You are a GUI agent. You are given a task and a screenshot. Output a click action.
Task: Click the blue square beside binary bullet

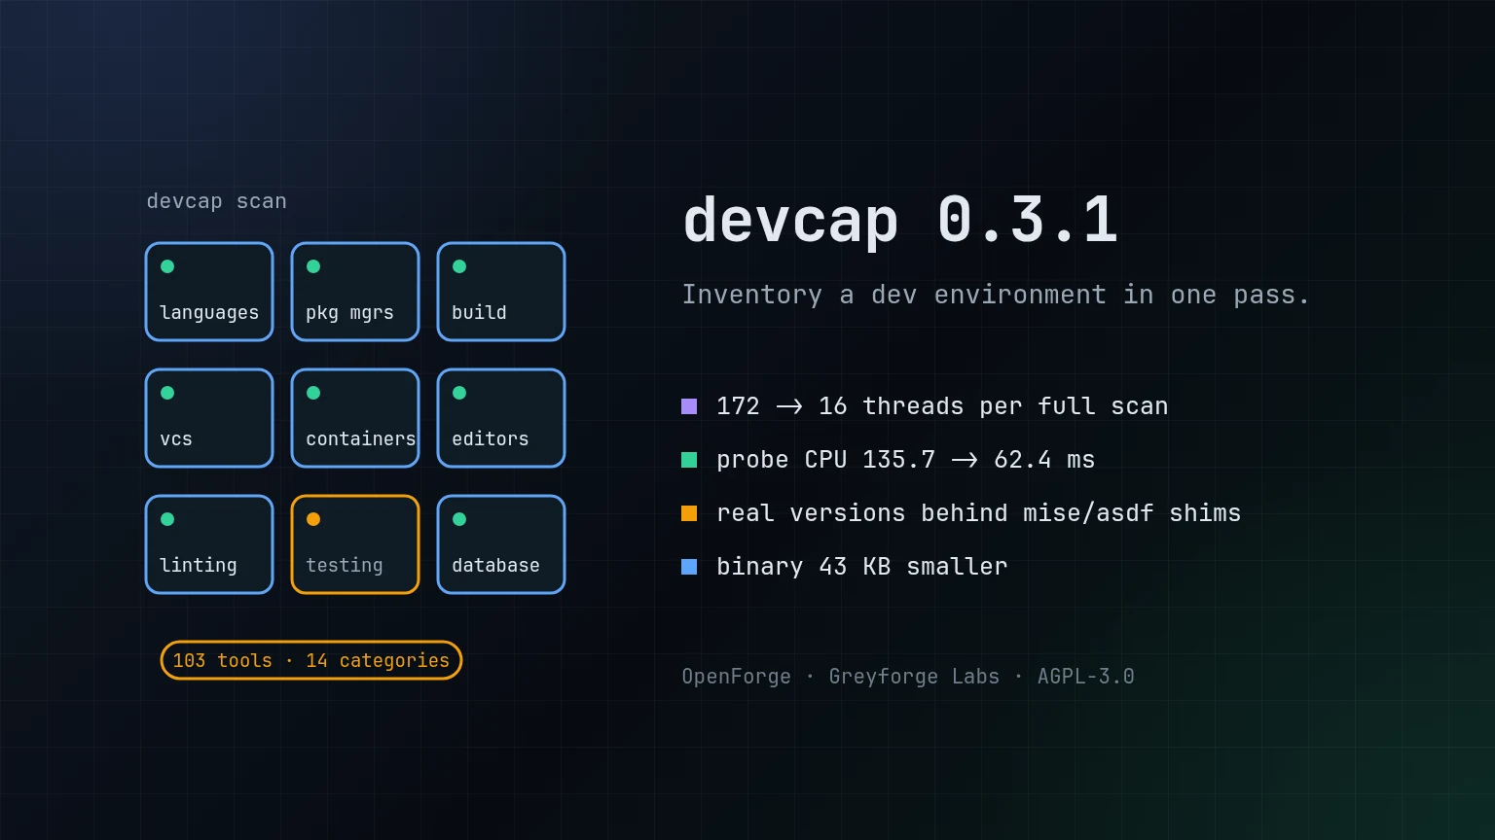689,567
